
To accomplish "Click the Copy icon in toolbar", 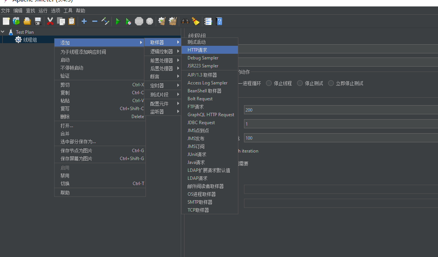I will [x=61, y=21].
